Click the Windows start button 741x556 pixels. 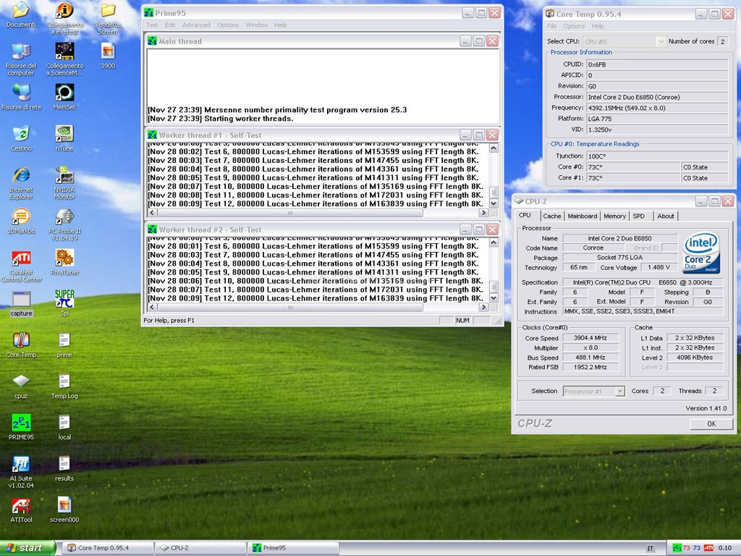(x=27, y=548)
